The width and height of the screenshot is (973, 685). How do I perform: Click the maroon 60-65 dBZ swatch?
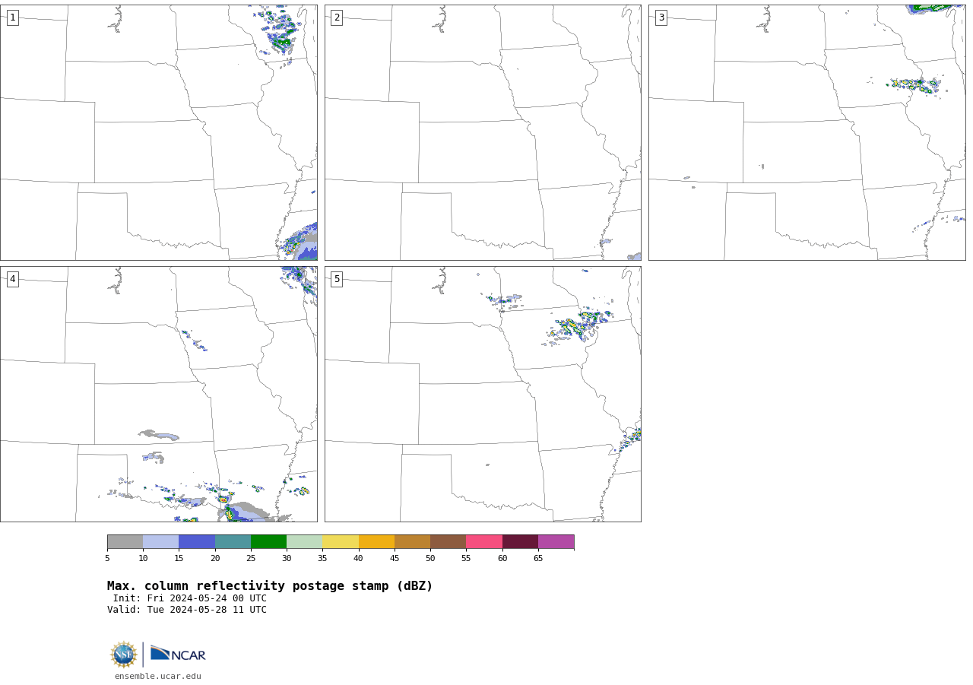pos(520,541)
